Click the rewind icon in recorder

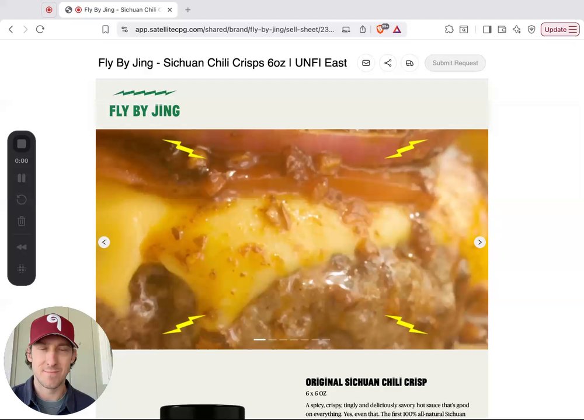click(x=22, y=247)
